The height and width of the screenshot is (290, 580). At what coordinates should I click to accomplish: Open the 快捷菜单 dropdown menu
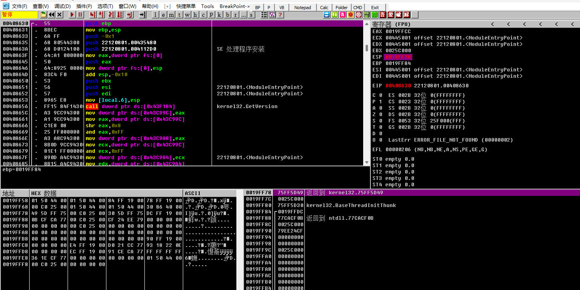(x=186, y=6)
